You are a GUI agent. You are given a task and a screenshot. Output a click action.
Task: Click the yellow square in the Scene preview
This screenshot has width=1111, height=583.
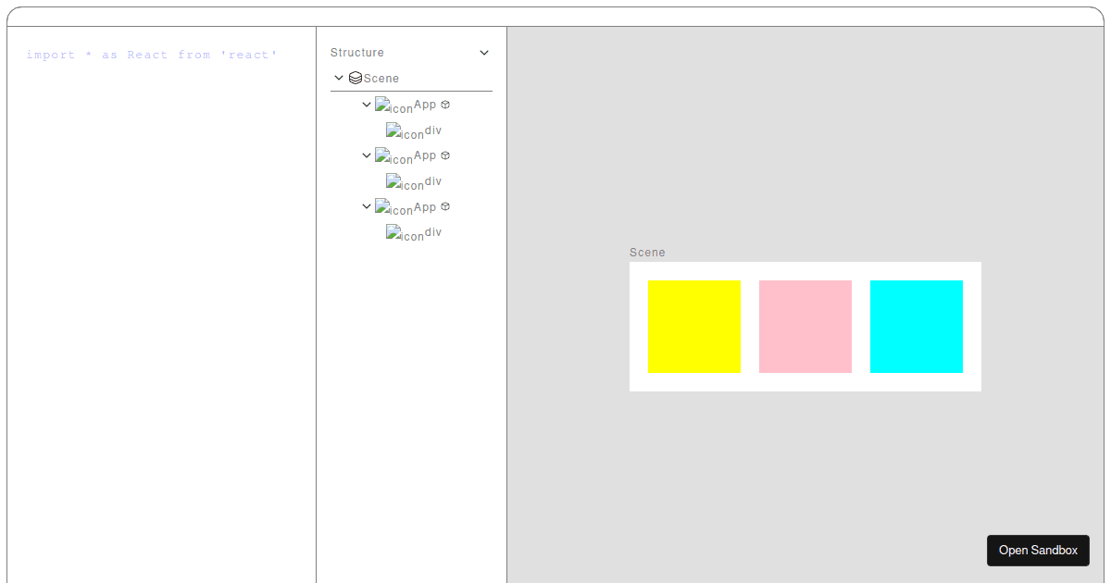[694, 326]
